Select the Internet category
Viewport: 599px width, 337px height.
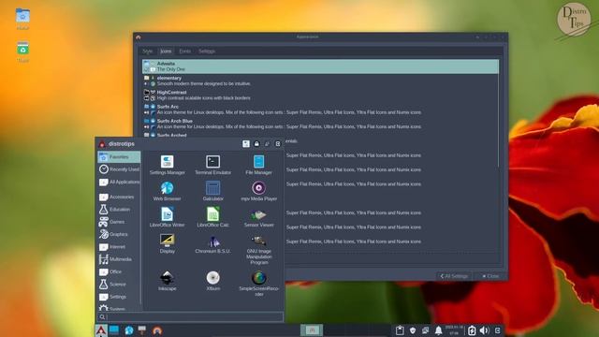[119, 247]
